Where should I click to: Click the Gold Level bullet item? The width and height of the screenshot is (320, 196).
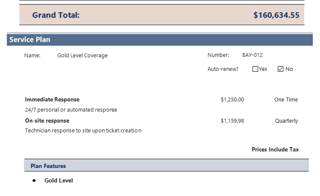point(59,181)
